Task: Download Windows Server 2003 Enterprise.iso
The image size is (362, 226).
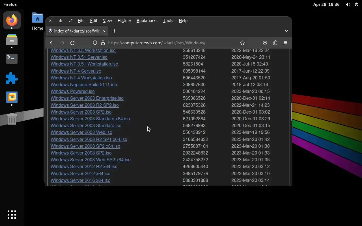Action: (x=87, y=98)
